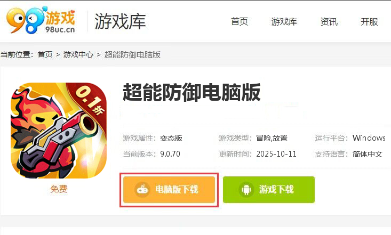
Task: Click the 免费 label under the icon
Action: 59,189
